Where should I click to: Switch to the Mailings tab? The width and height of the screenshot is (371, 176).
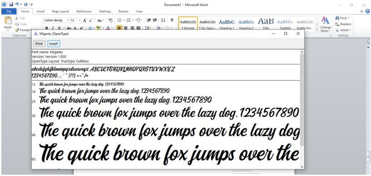(105, 11)
